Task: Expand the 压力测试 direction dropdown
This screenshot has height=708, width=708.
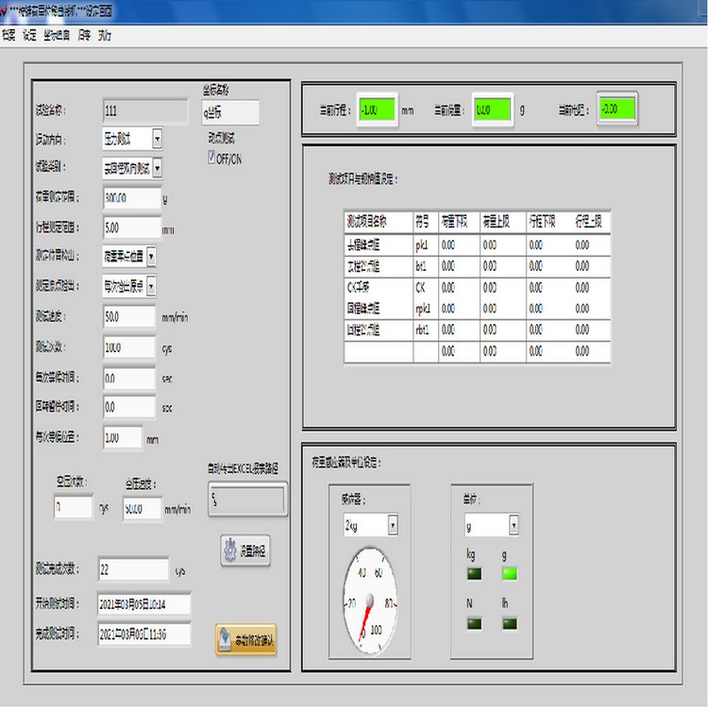Action: pyautogui.click(x=157, y=139)
